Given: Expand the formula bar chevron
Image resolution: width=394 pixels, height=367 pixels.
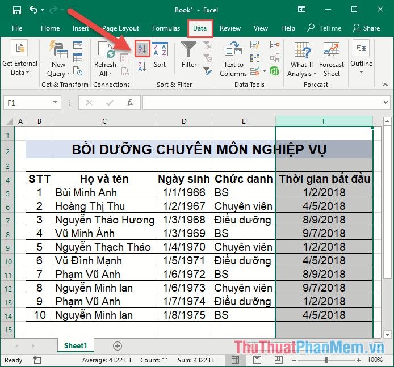Looking at the screenshot, I should point(385,103).
